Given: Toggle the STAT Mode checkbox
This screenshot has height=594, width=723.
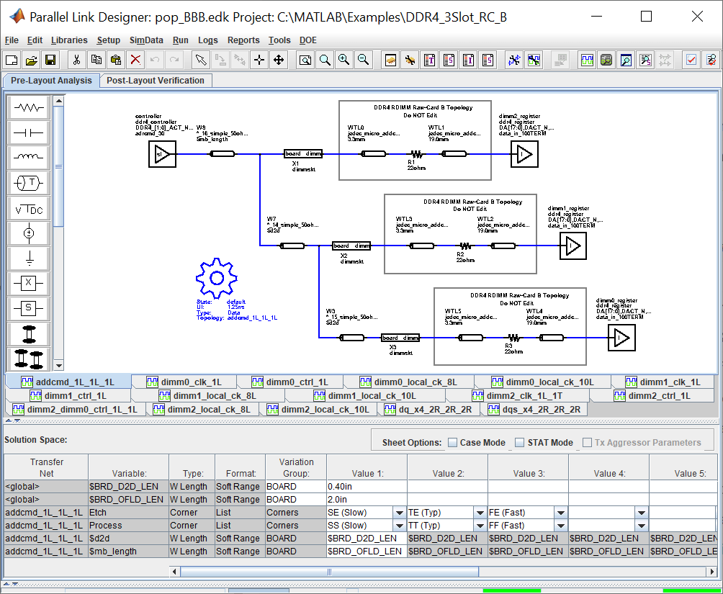Looking at the screenshot, I should pyautogui.click(x=520, y=443).
